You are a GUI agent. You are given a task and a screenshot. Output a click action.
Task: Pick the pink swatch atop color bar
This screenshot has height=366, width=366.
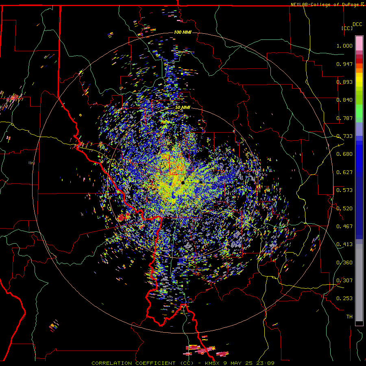pyautogui.click(x=359, y=43)
